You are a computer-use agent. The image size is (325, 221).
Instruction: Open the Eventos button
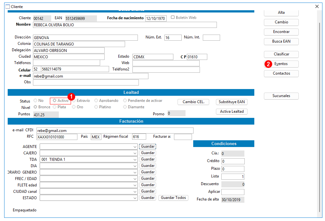point(281,64)
